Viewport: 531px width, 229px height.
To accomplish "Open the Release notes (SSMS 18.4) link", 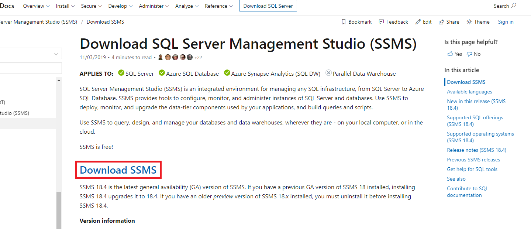I will 476,150.
